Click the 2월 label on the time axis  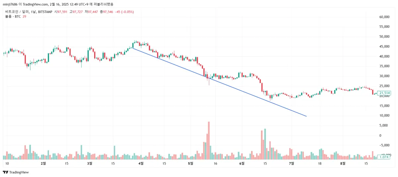tap(43, 163)
